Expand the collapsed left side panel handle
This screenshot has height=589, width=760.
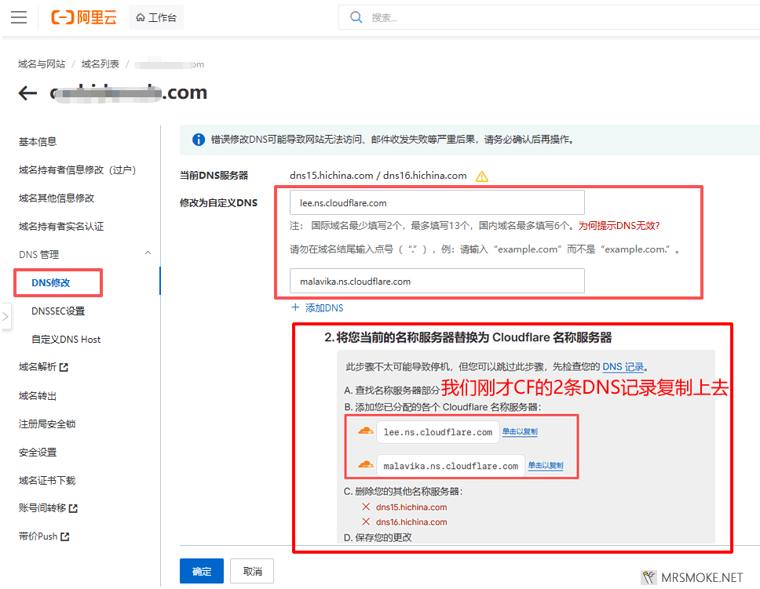(x=5, y=317)
